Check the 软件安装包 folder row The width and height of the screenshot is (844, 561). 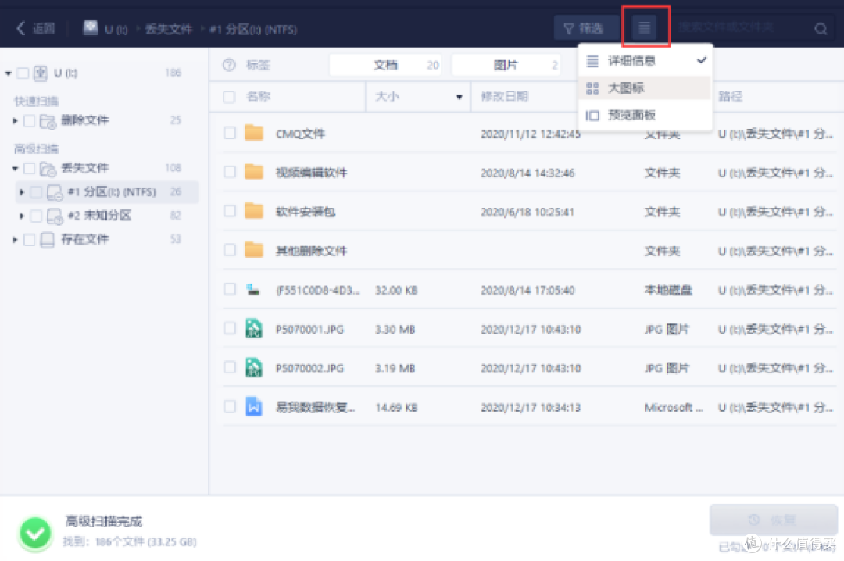click(x=230, y=211)
